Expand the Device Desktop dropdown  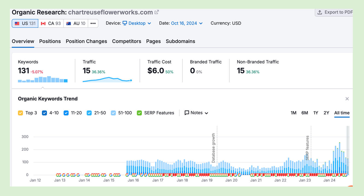point(137,23)
